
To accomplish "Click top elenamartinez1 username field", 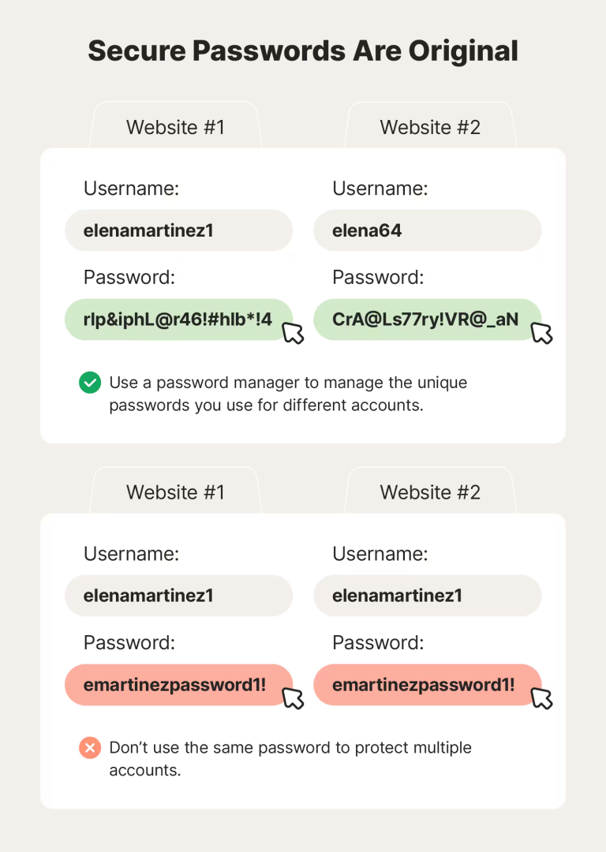I will tap(179, 230).
